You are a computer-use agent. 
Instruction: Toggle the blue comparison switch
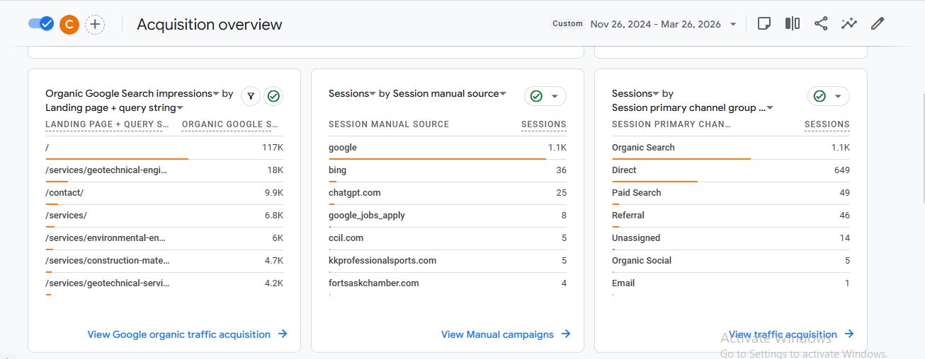(x=41, y=24)
